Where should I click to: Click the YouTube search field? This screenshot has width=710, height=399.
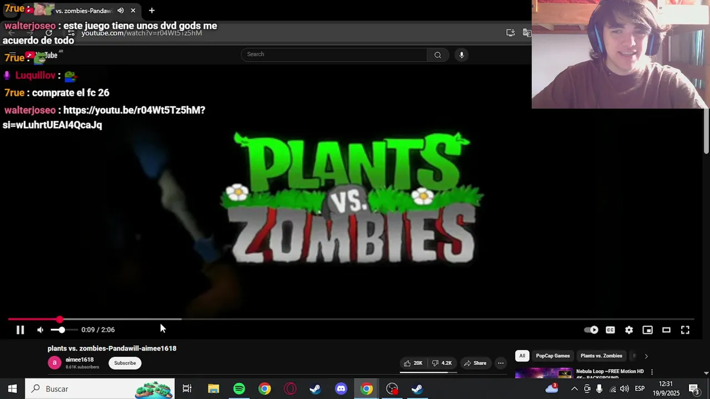click(x=334, y=54)
